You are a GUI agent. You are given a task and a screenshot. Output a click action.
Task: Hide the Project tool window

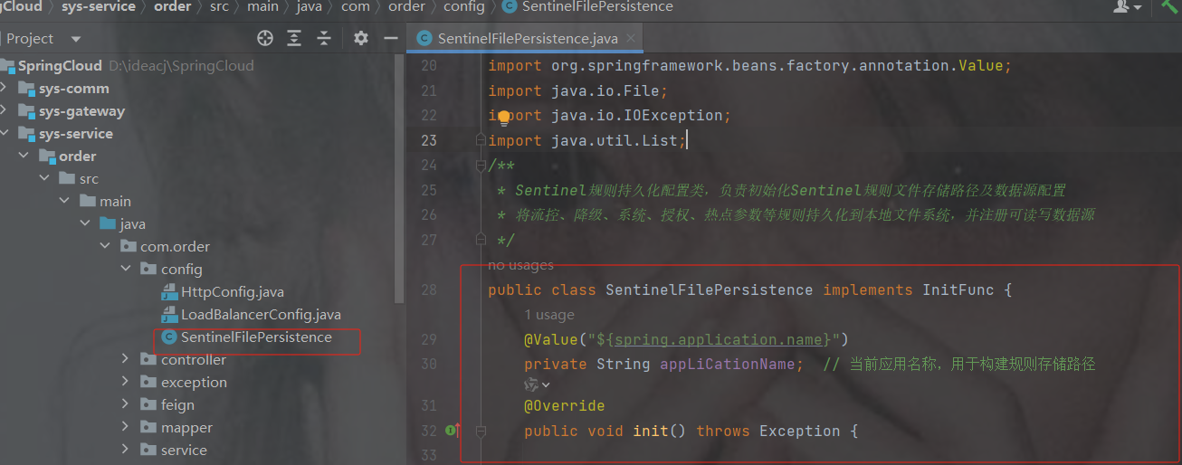tap(391, 38)
